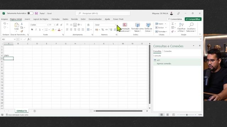The image size is (227, 127).
Task: Click the Save icon in title bar
Action: 36,13
